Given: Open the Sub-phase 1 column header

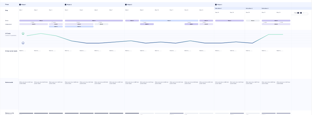Looking at the screenshot, I should [x=218, y=8].
